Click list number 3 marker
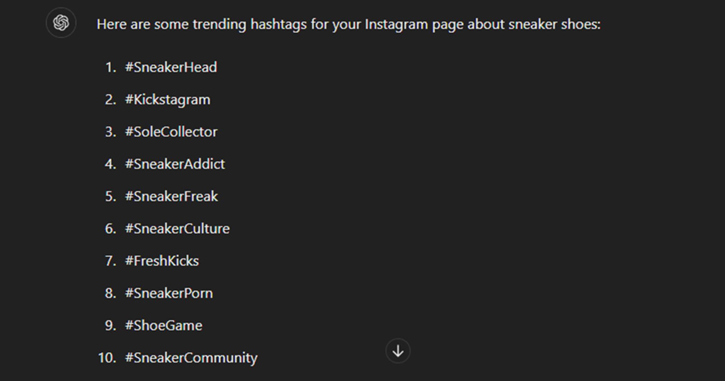 pos(111,132)
